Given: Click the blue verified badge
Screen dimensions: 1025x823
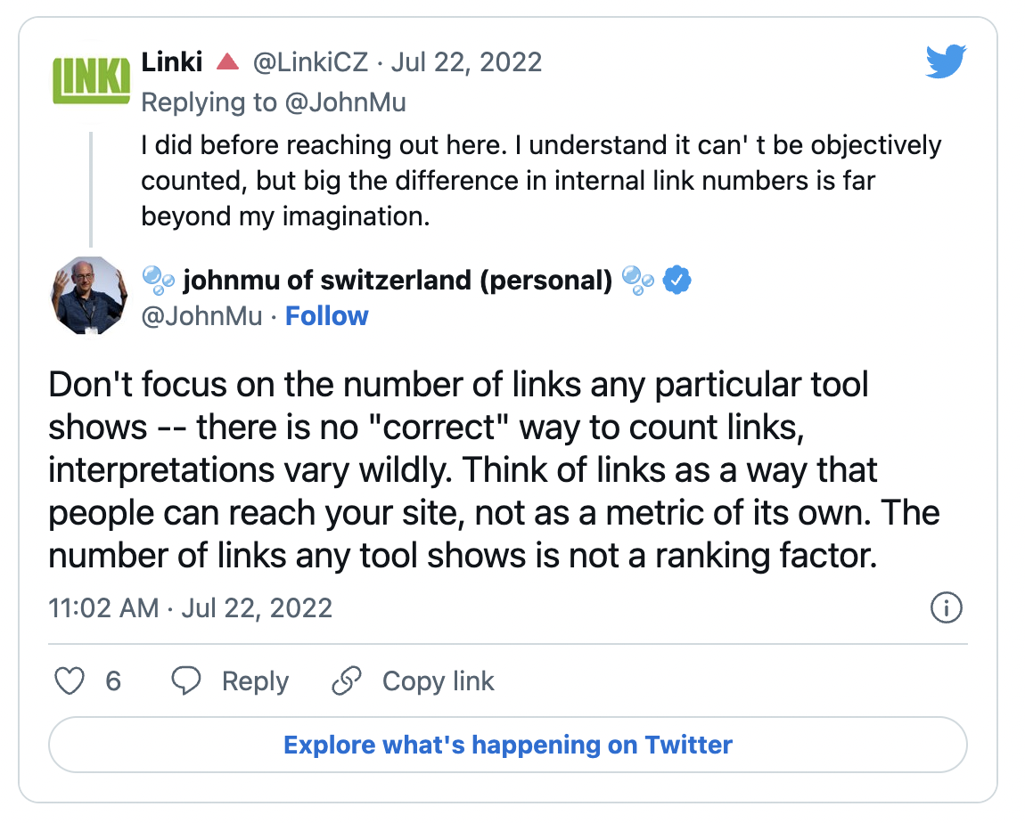Looking at the screenshot, I should click(x=678, y=281).
